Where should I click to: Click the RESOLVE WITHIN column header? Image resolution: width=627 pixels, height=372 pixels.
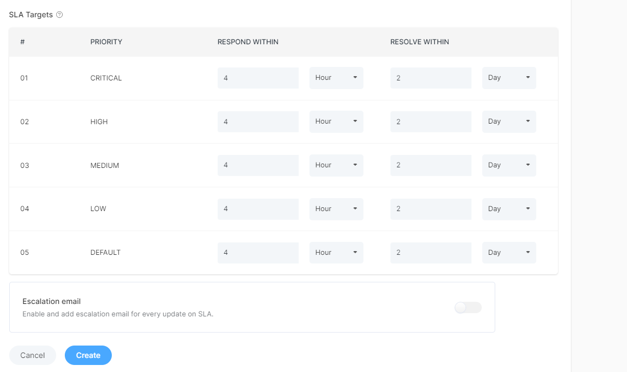(x=420, y=42)
